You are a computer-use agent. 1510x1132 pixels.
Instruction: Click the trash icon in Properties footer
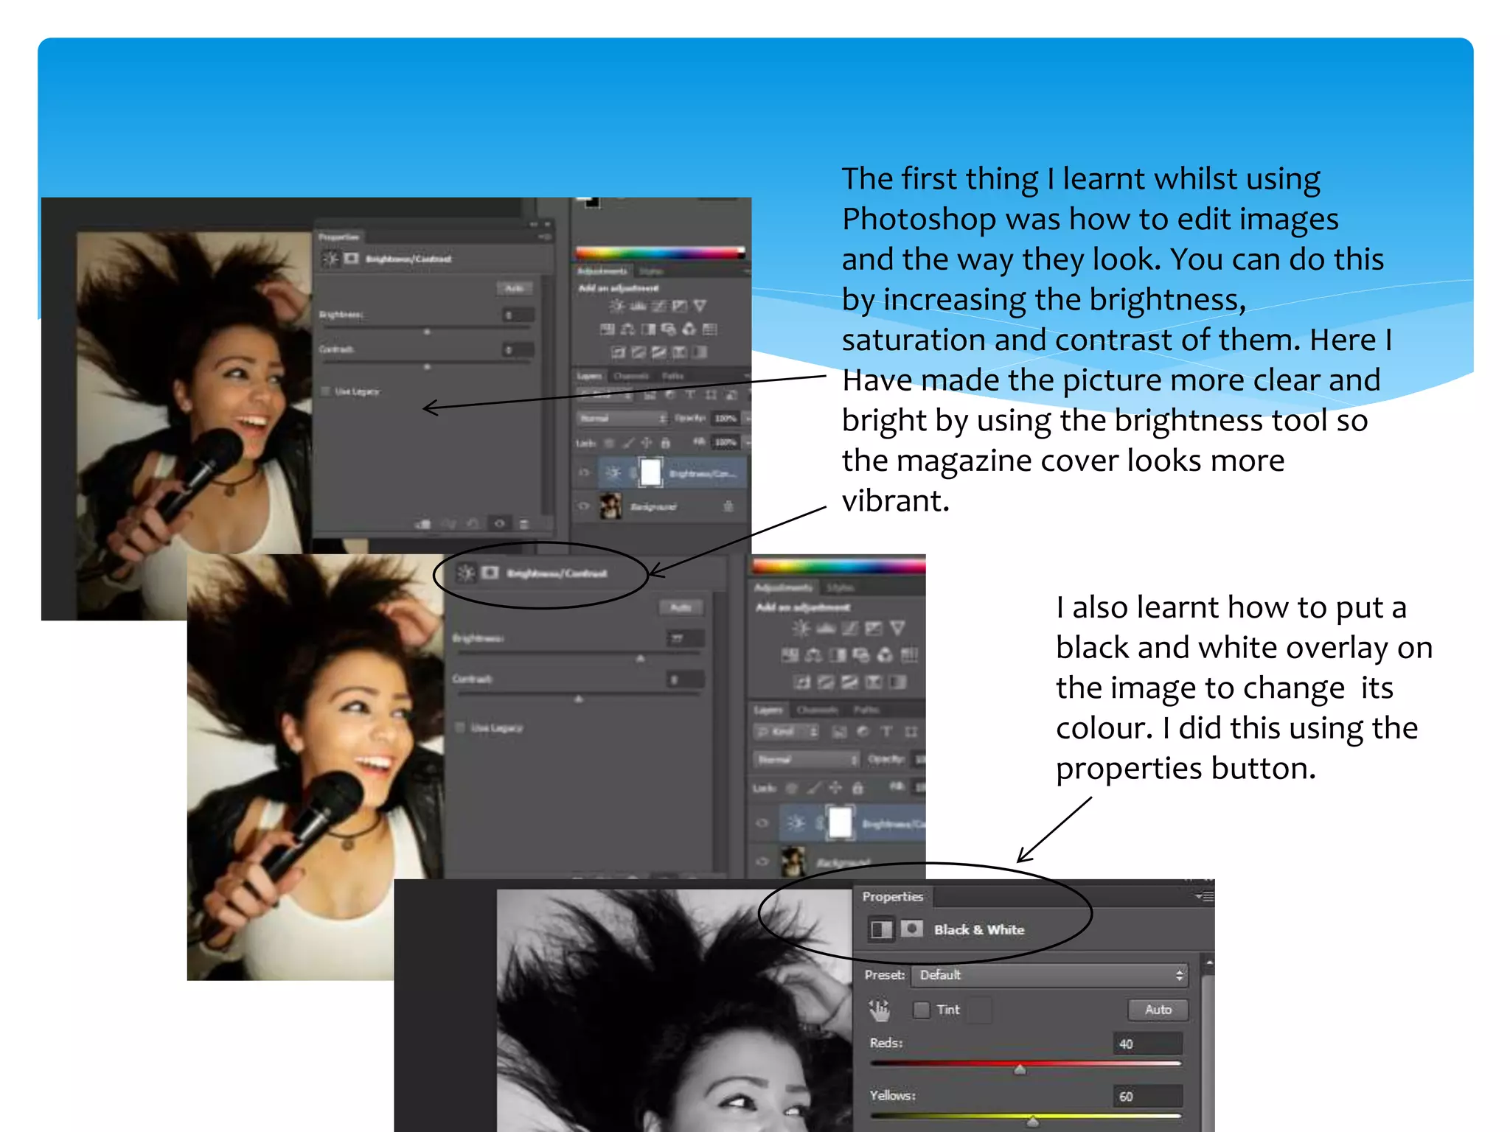tap(524, 524)
